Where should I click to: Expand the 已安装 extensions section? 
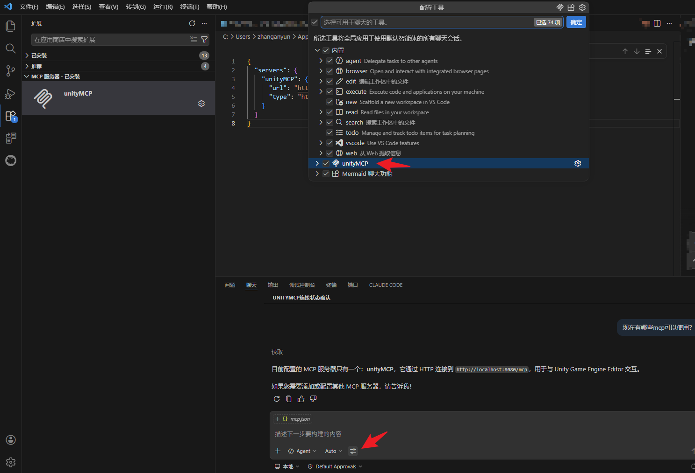click(118, 56)
